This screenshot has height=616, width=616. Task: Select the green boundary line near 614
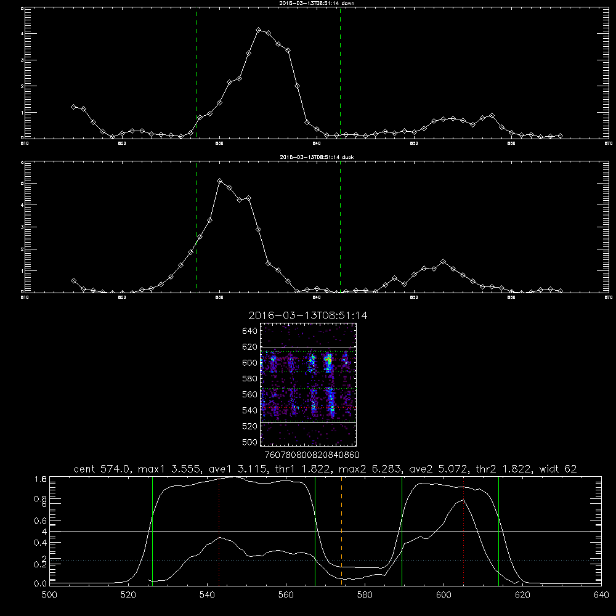(x=498, y=530)
